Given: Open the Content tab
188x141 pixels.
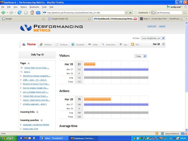Looking at the screenshot, I should [78, 44].
